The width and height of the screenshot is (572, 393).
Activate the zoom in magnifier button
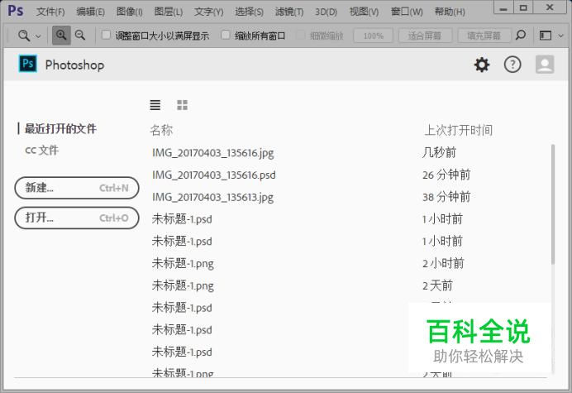(x=61, y=36)
